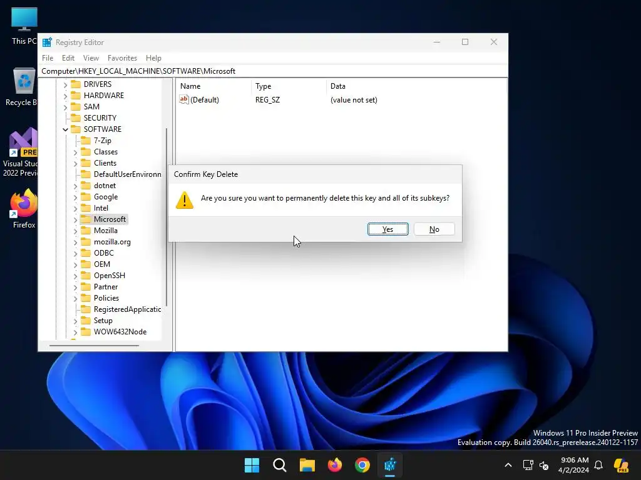Click the (value not set) data cell
Image resolution: width=641 pixels, height=480 pixels.
(x=354, y=100)
